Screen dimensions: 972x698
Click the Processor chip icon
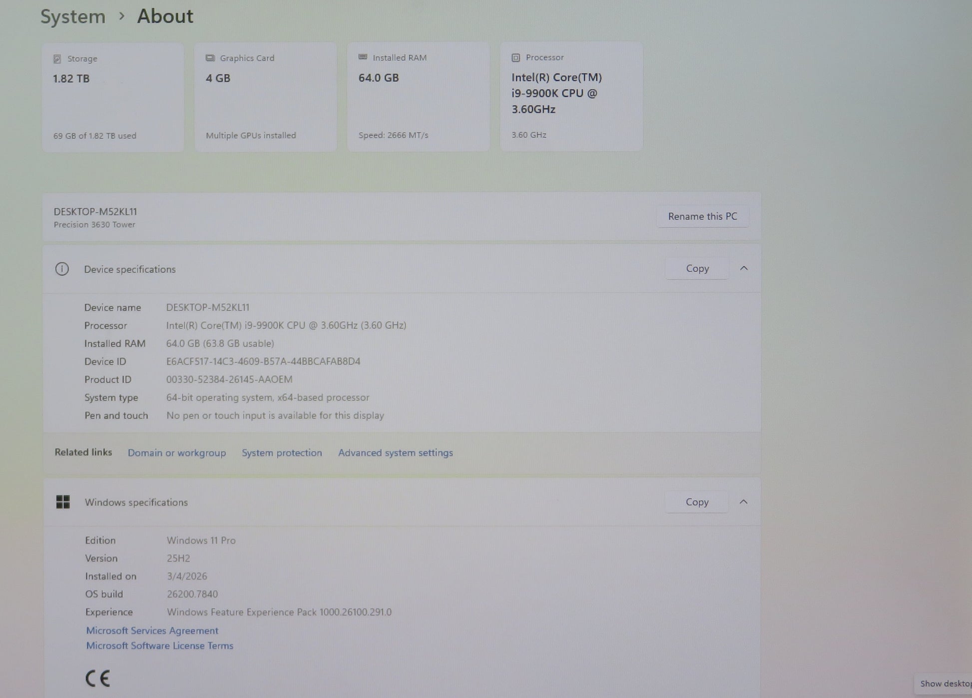pyautogui.click(x=515, y=58)
